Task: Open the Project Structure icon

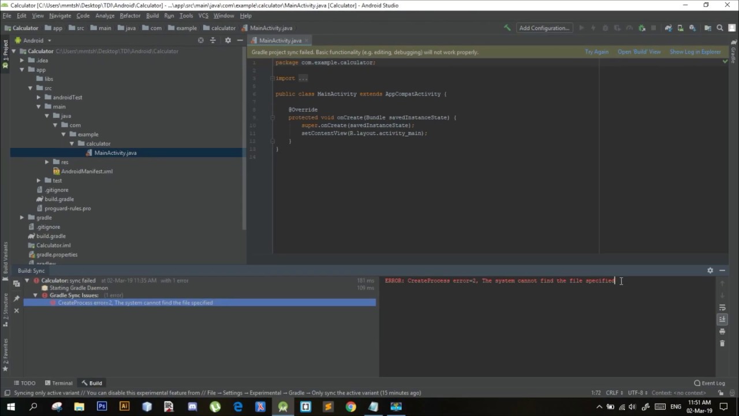Action: click(707, 28)
